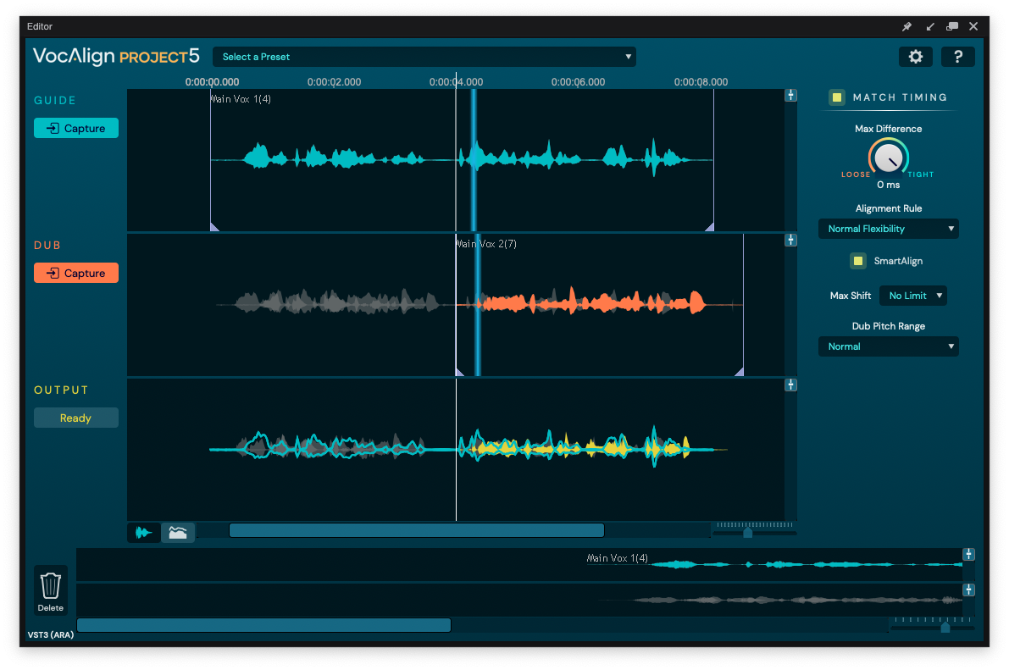Click the collapse arrow icon in title bar
The height and width of the screenshot is (670, 1009).
tap(930, 26)
